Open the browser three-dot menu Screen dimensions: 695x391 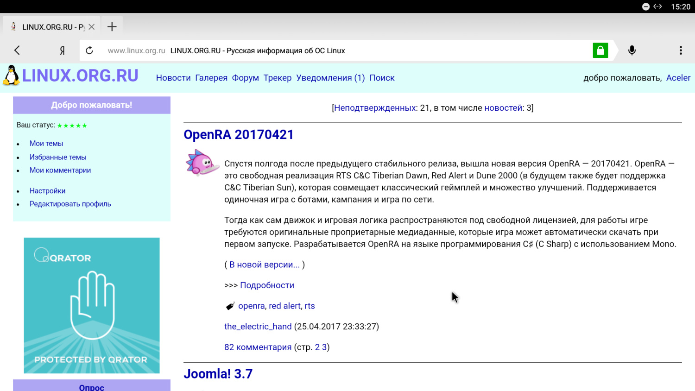[x=681, y=50]
